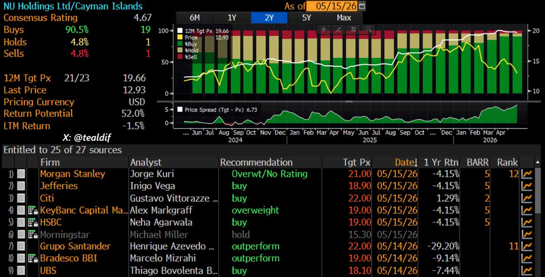Viewport: 545px width, 277px height.
Task: Click 'Entitled to 25 of 27 sources' text
Action: tap(63, 150)
